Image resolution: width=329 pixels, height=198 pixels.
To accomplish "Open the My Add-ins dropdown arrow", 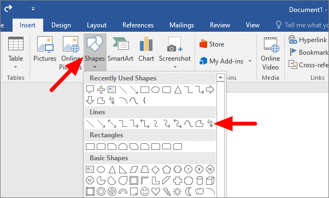I will point(250,61).
